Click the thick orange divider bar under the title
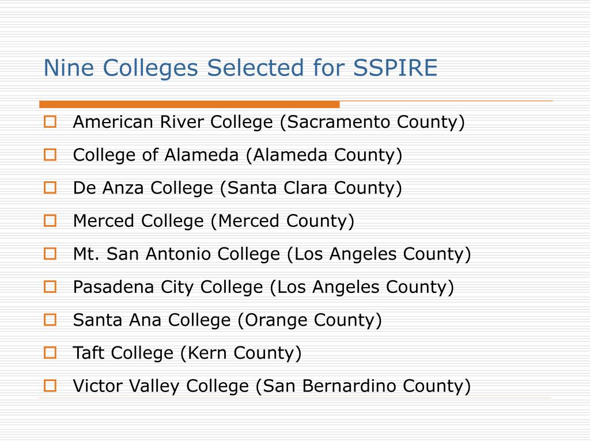 point(189,105)
